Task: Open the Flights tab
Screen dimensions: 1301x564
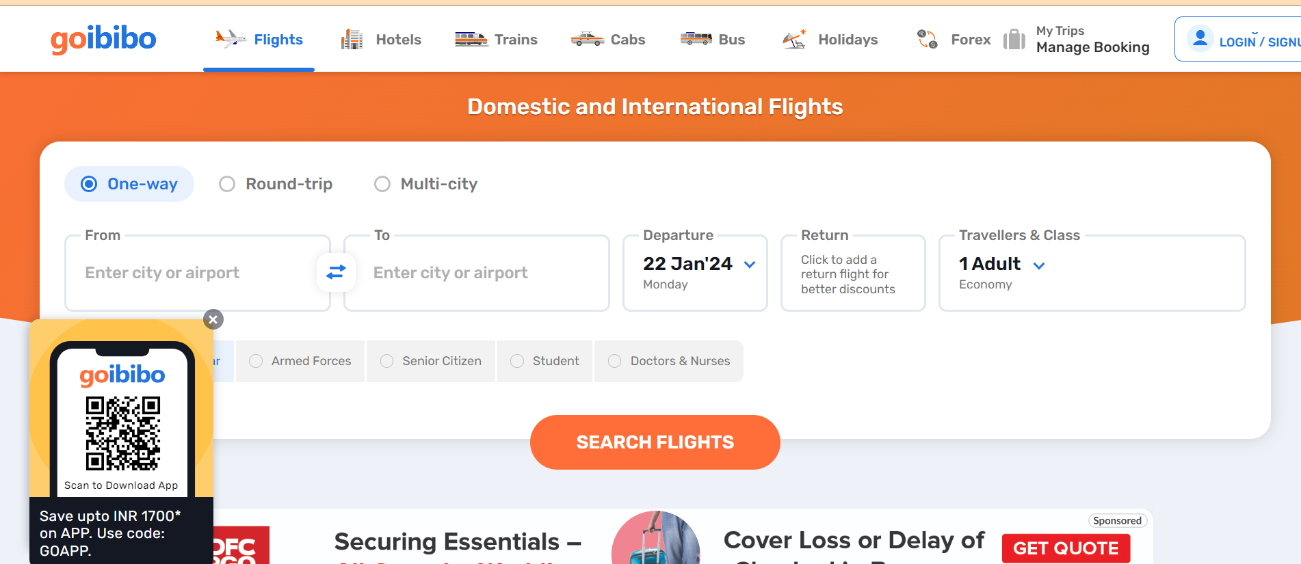Action: coord(259,40)
